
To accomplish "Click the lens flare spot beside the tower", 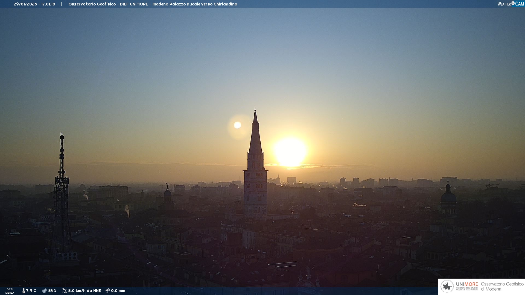I will point(237,125).
